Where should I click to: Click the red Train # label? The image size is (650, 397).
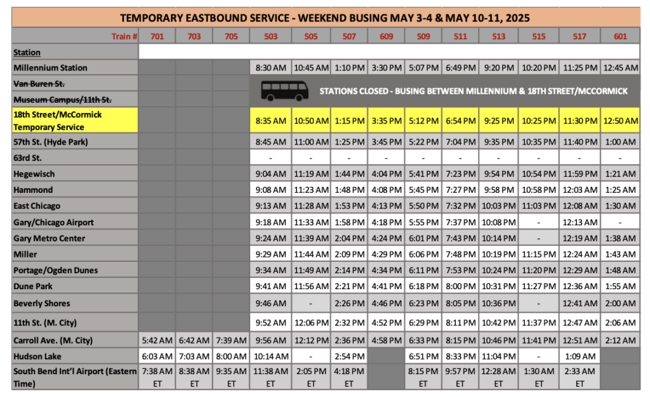pyautogui.click(x=124, y=37)
